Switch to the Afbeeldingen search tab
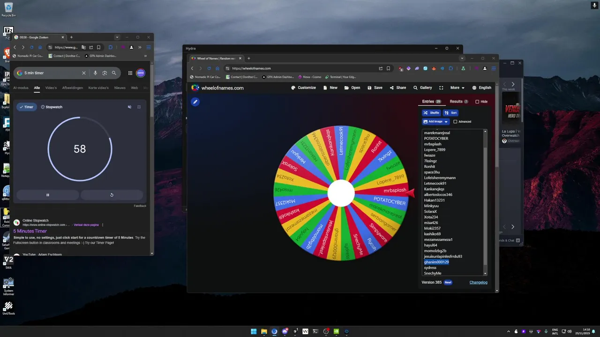The image size is (600, 337). click(x=72, y=88)
